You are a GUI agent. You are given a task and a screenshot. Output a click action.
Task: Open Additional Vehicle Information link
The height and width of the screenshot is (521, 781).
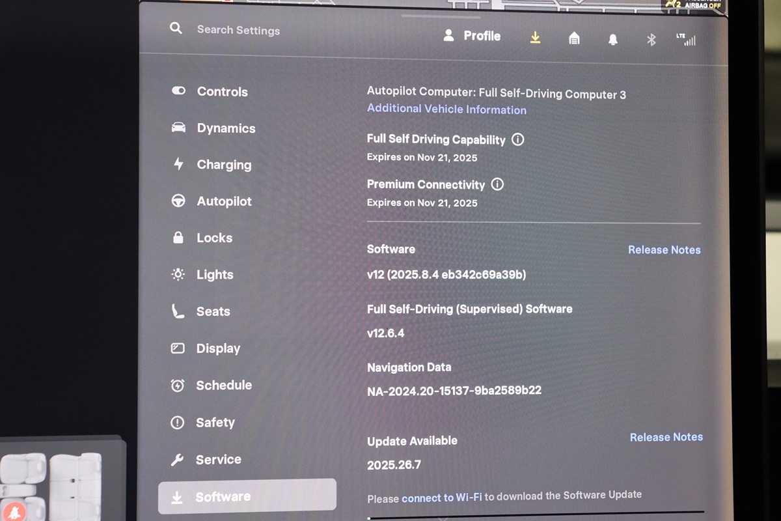446,109
